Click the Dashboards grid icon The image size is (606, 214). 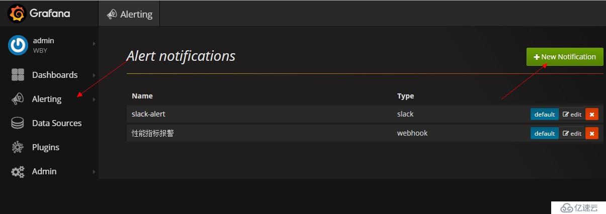(18, 75)
